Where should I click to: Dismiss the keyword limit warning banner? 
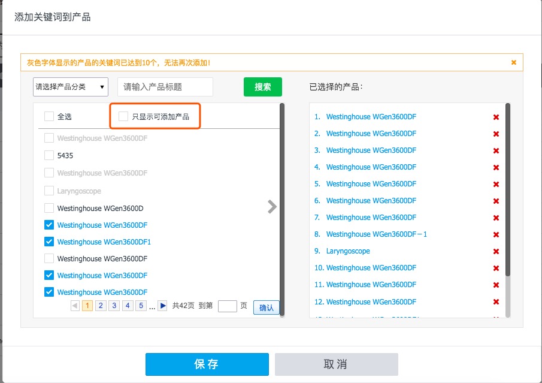click(513, 62)
